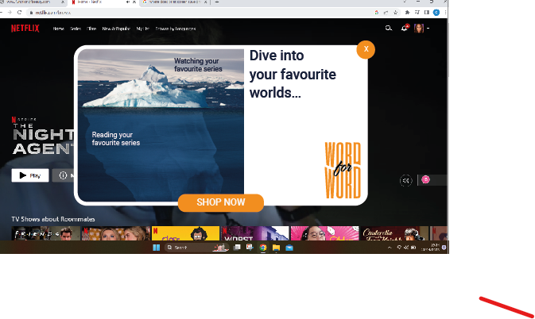Viewport: 535px width, 319px height.
Task: Click 'TV Shows about Roommates' row title
Action: pos(53,219)
